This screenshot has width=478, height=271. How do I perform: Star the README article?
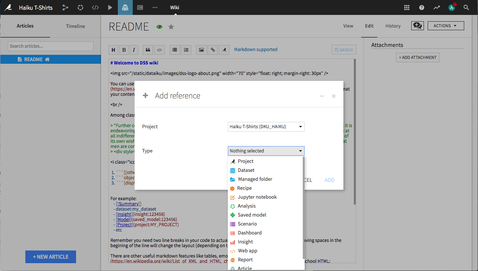click(170, 26)
